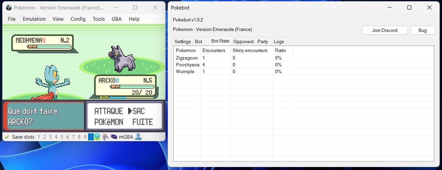This screenshot has width=442, height=170.
Task: Select highlighted save slot 0
Action: pyautogui.click(x=91, y=137)
